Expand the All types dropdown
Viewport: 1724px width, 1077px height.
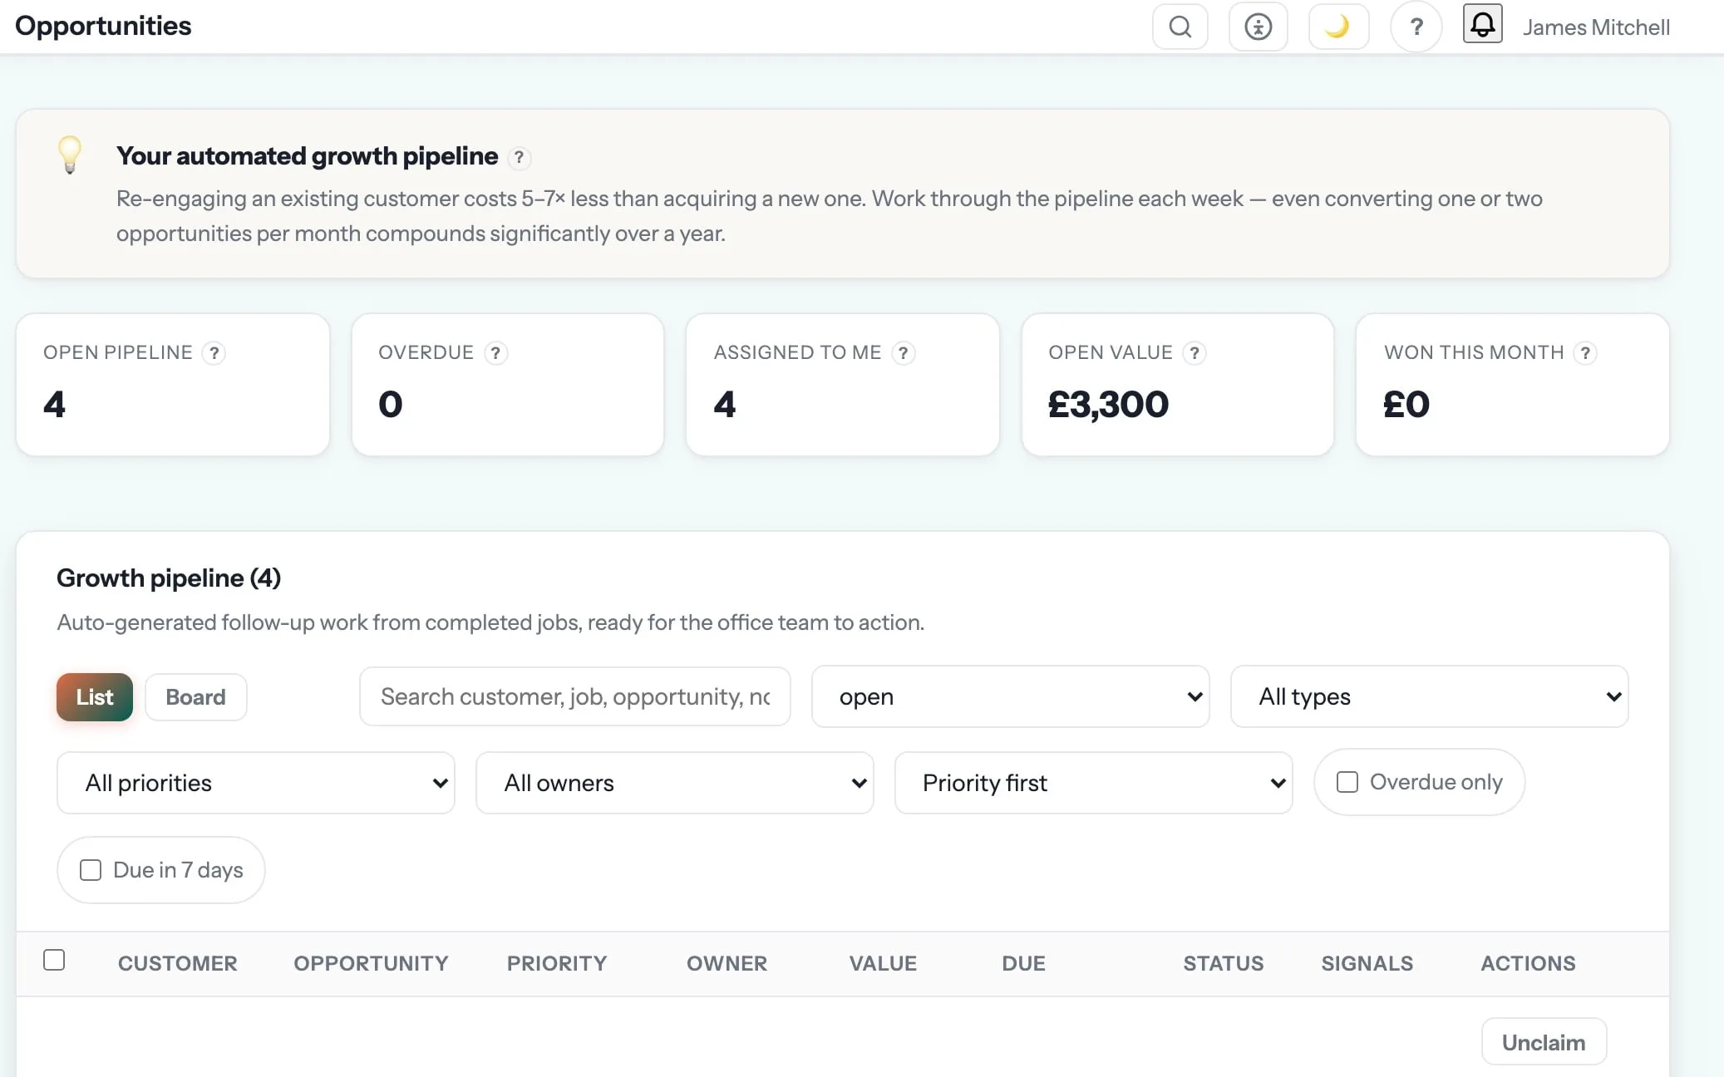[1429, 696]
